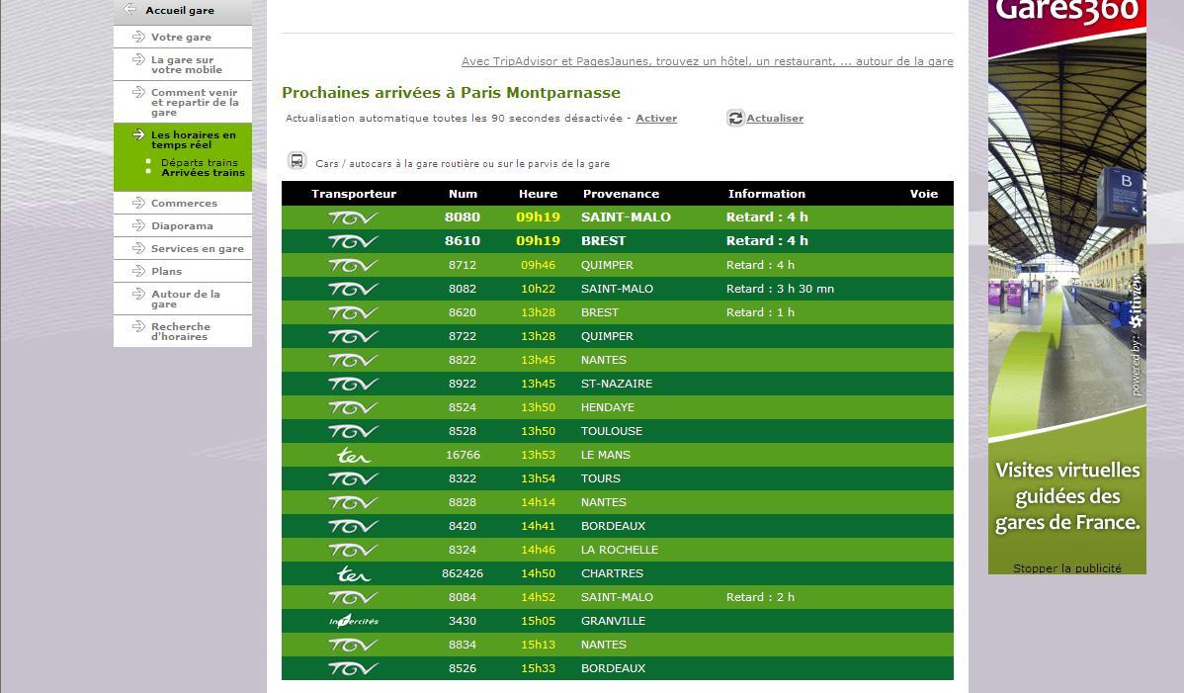
Task: Open the Gares360 virtual tour advertisement
Action: [1066, 287]
